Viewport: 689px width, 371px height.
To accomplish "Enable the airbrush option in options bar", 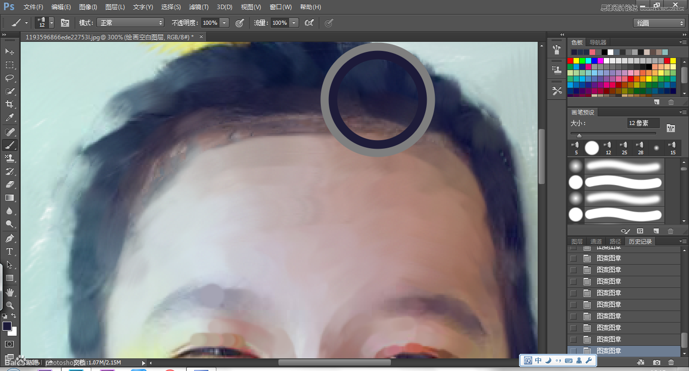I will pyautogui.click(x=309, y=23).
